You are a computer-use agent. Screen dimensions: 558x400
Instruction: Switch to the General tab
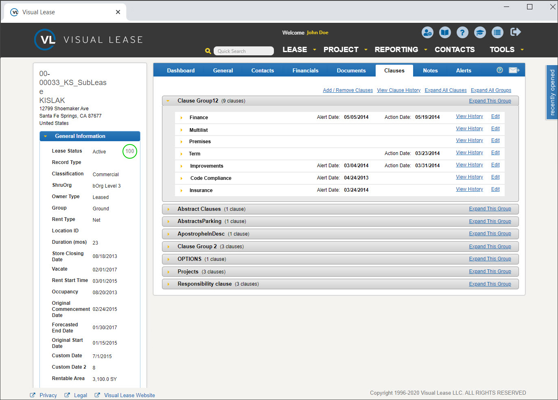point(223,70)
